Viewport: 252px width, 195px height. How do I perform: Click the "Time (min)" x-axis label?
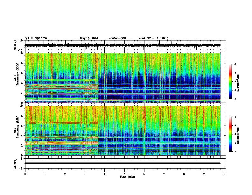point(127,177)
